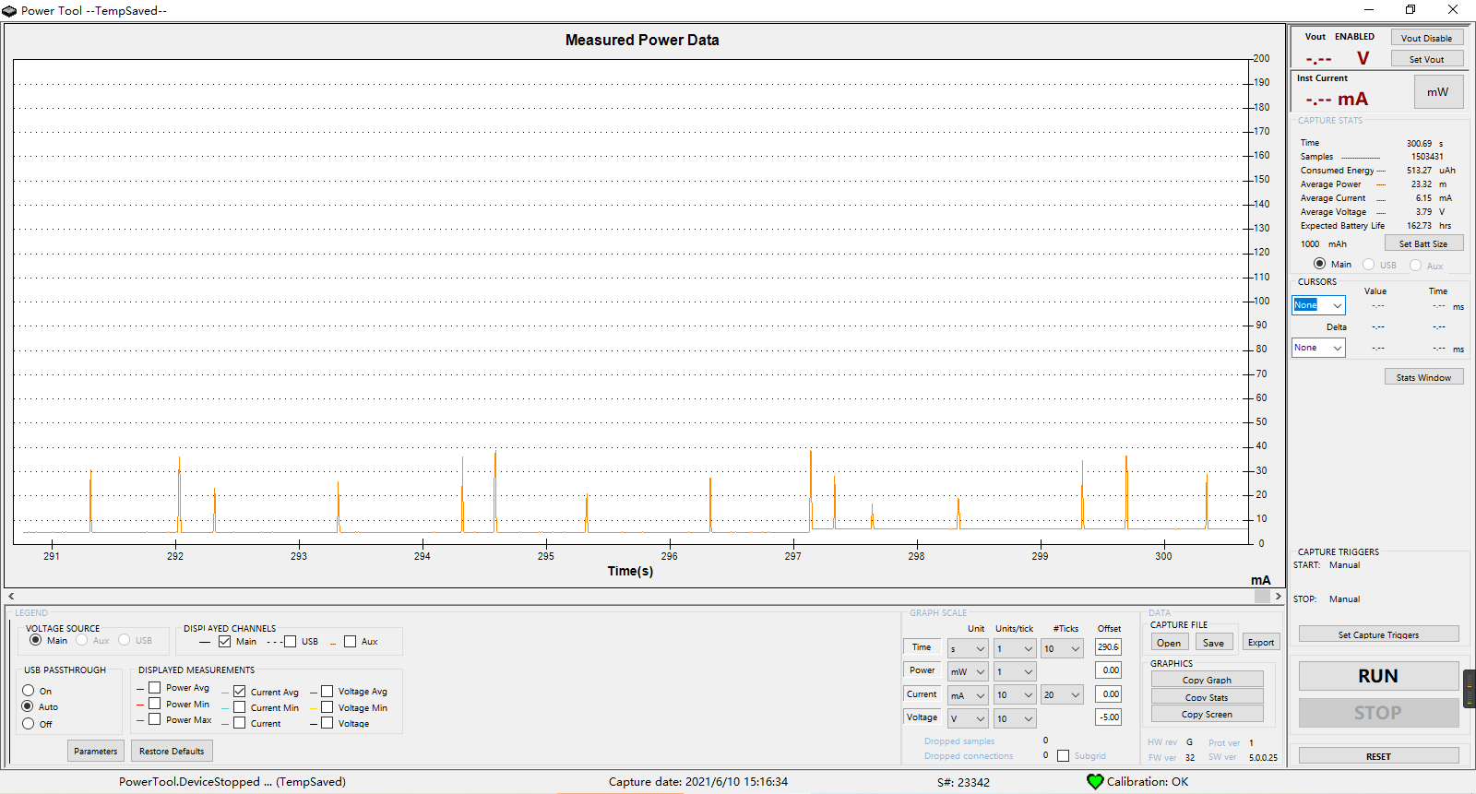Screen dimensions: 1476x794
Task: Open the Voltage units/tick dropdown
Action: pos(1015,718)
